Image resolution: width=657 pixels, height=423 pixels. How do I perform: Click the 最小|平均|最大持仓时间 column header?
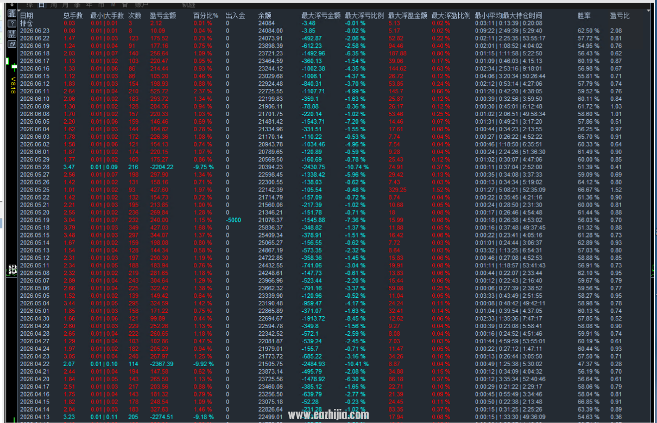508,16
